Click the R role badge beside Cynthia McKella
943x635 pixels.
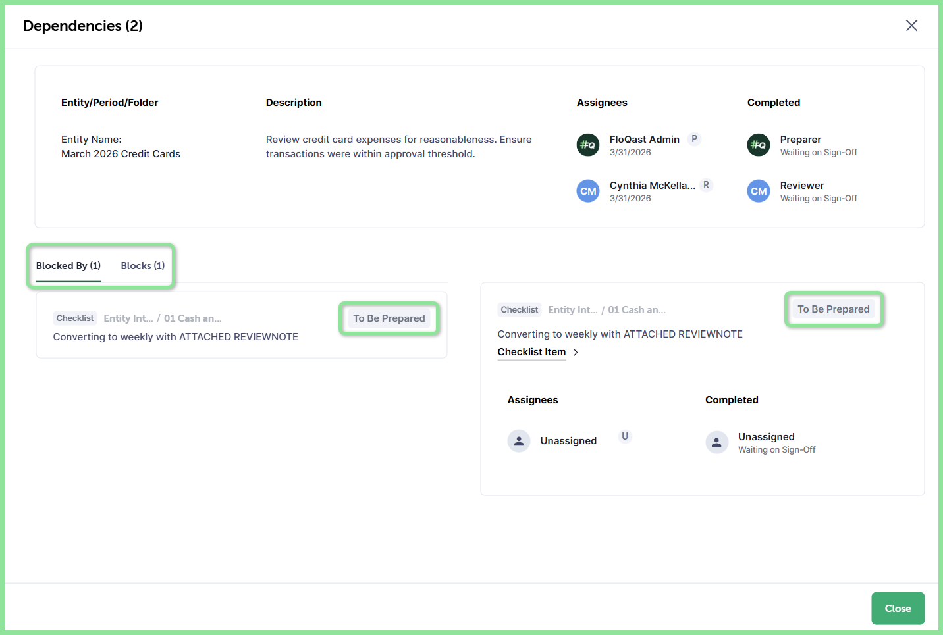click(x=706, y=185)
